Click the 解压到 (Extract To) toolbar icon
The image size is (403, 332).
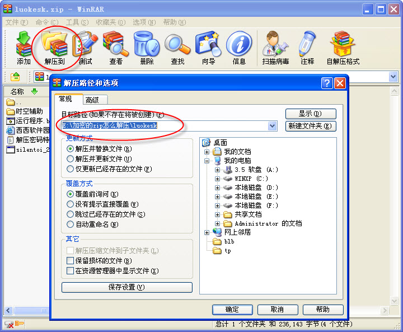[54, 48]
